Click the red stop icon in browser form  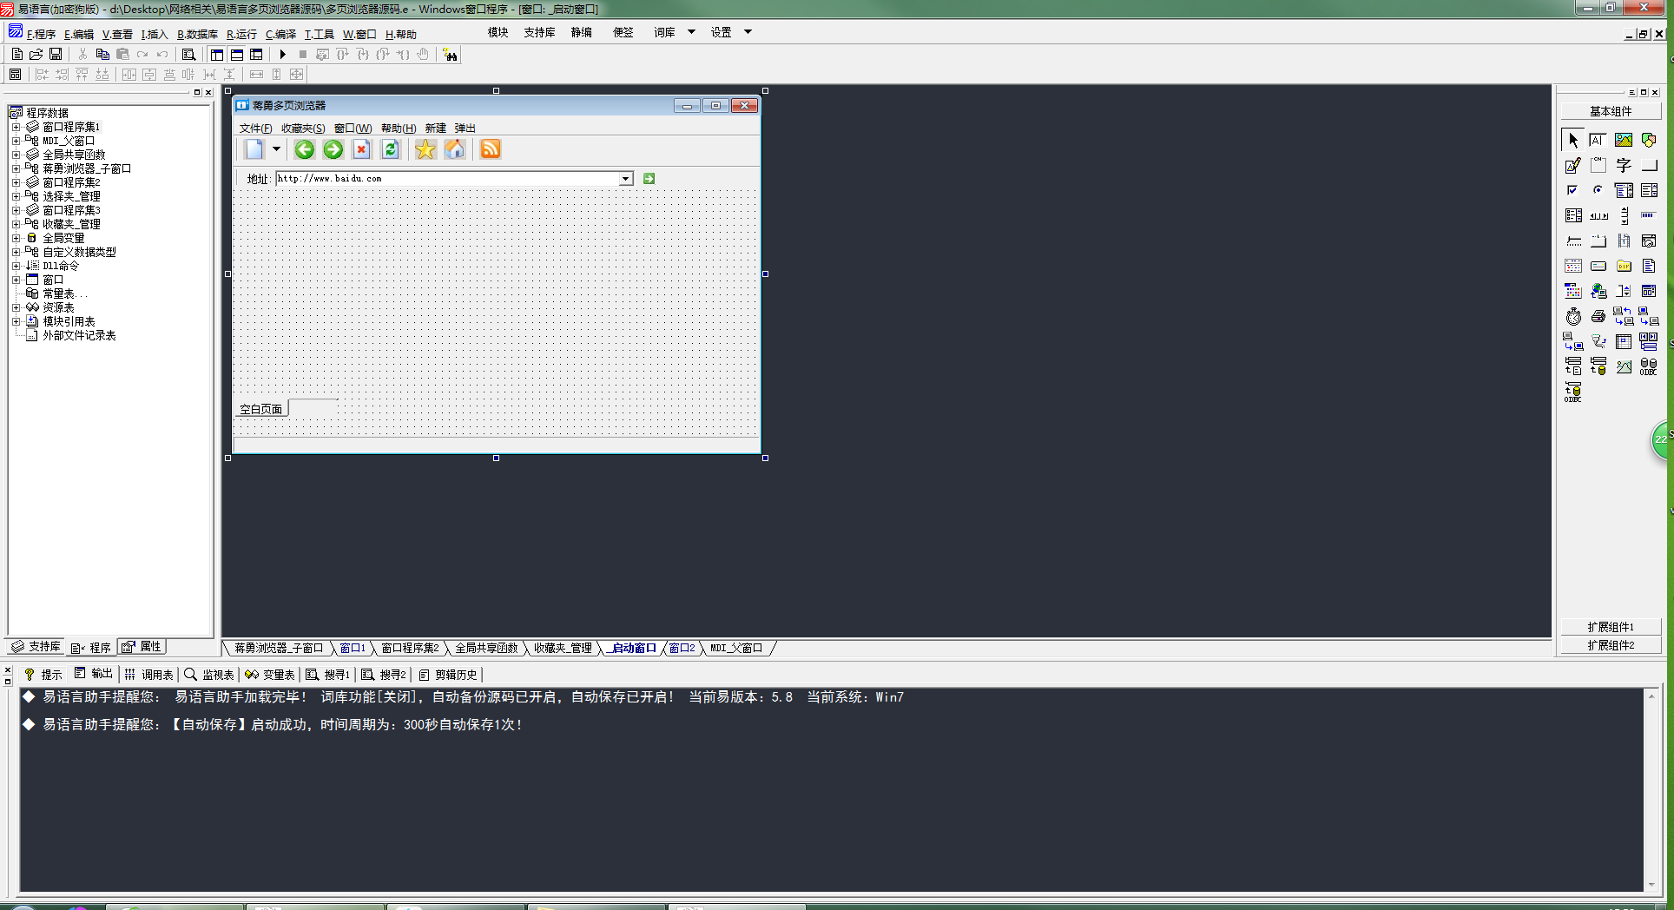coord(361,149)
